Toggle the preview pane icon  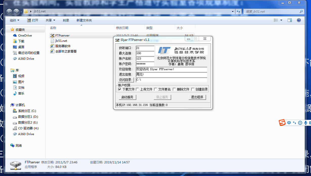click(290, 20)
